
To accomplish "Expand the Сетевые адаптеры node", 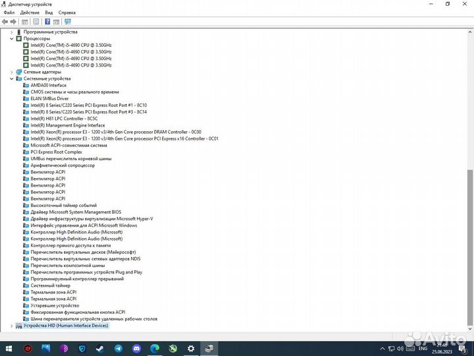I will 12,72.
